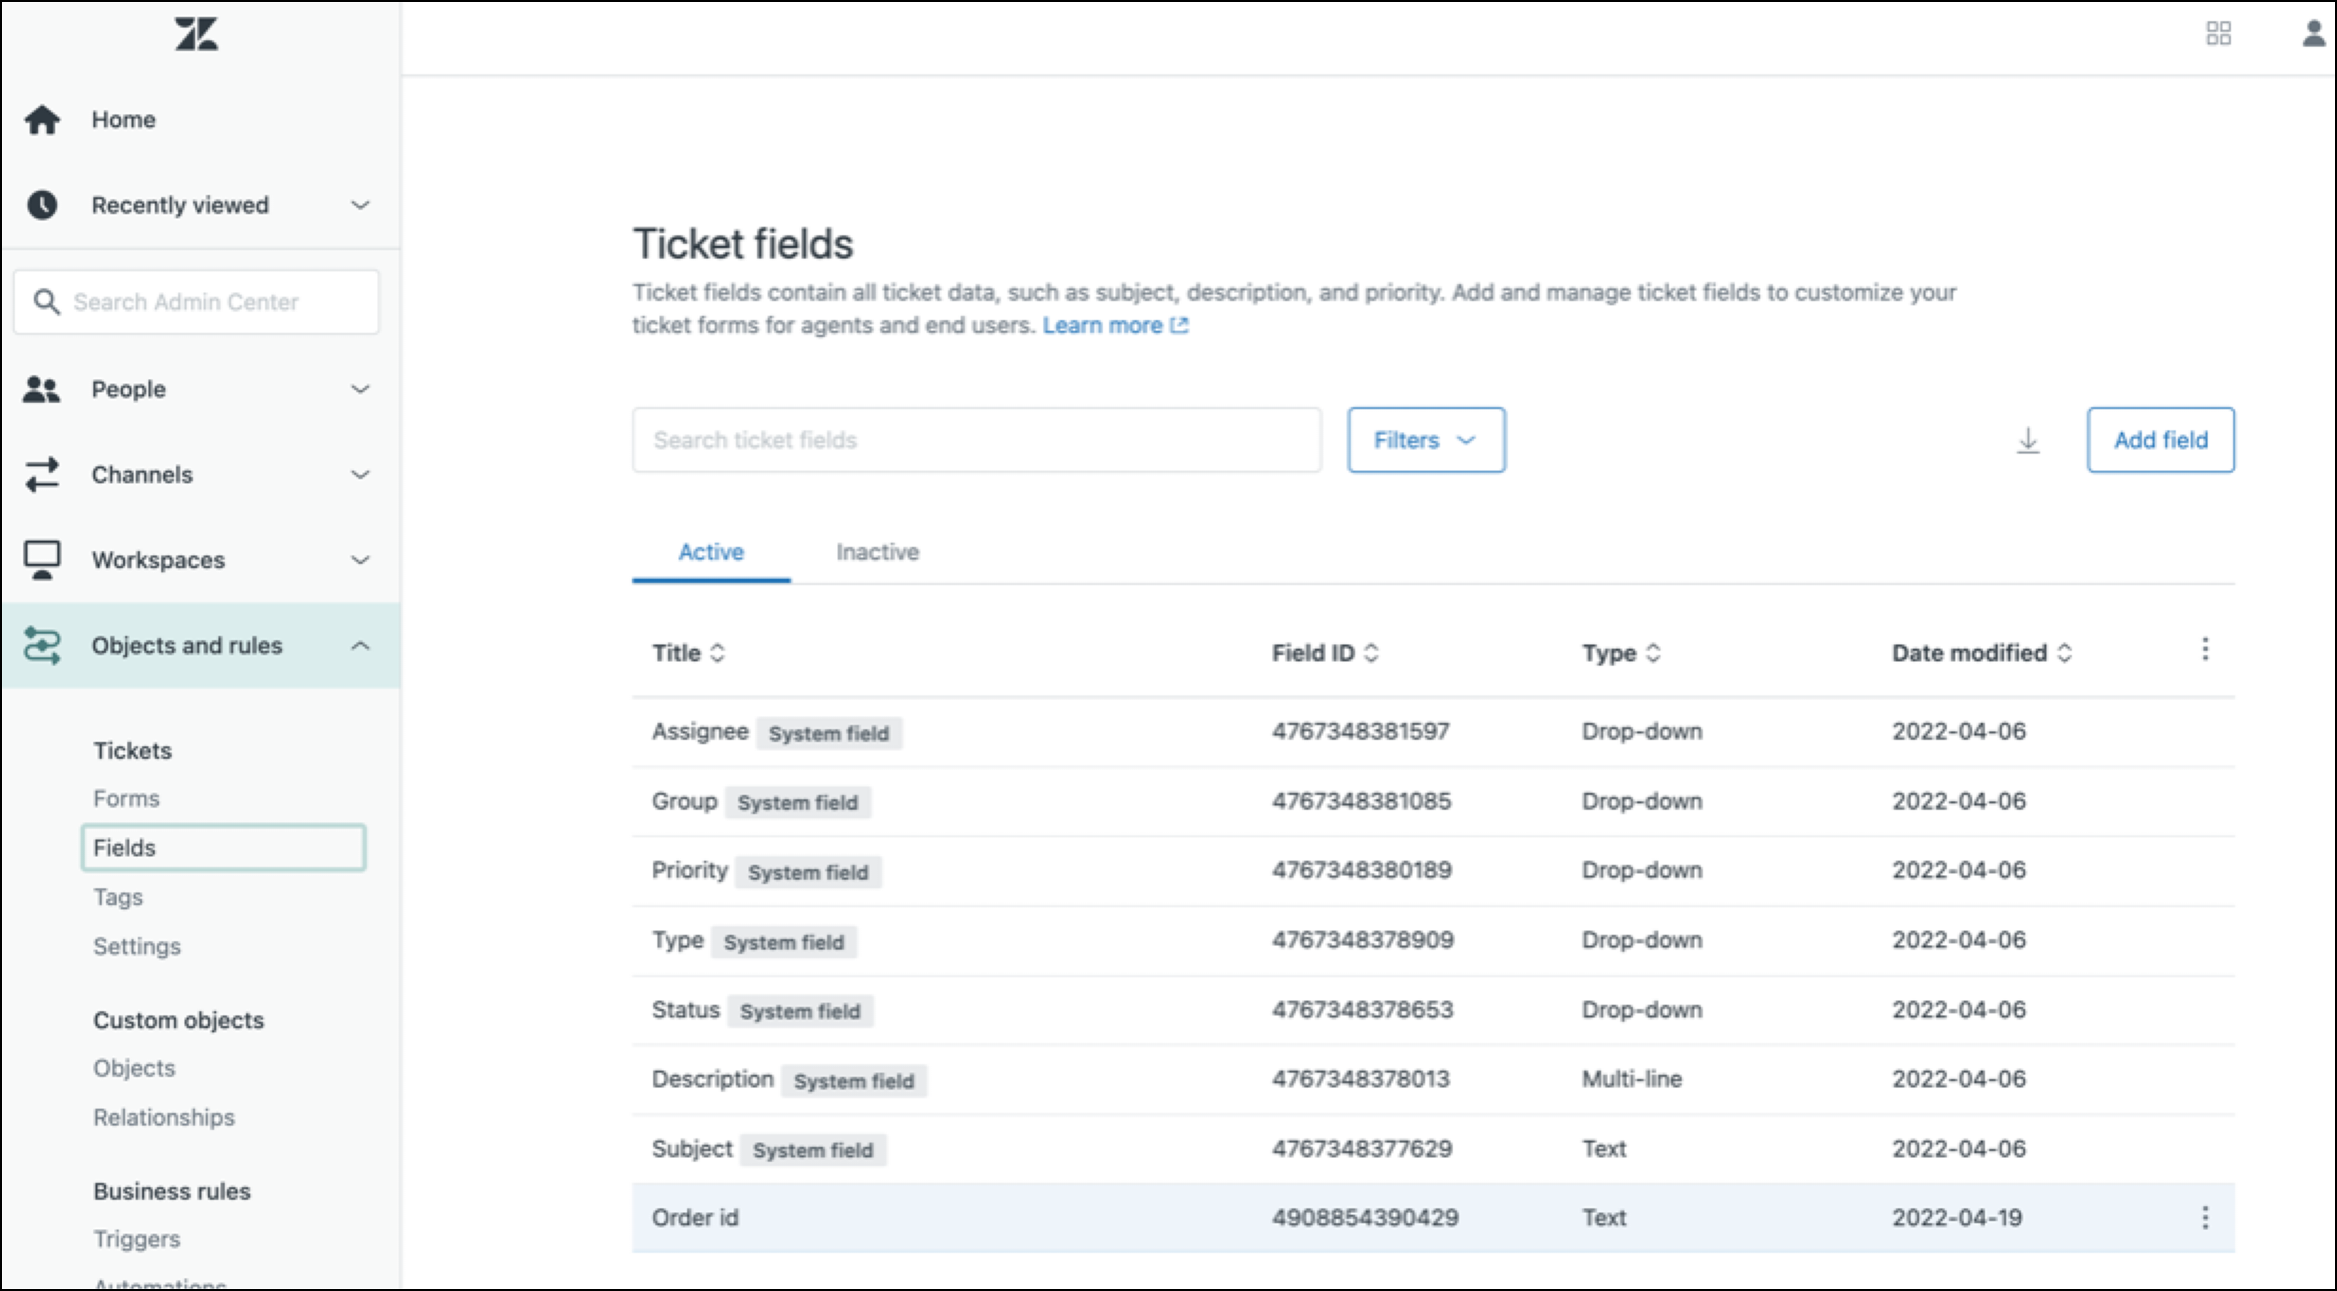The height and width of the screenshot is (1291, 2337).
Task: Click the Zendesk logo
Action: (x=196, y=33)
